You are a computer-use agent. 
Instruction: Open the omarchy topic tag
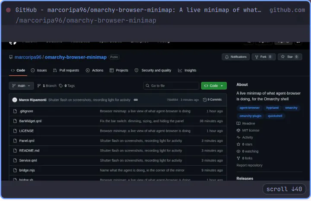[291, 108]
